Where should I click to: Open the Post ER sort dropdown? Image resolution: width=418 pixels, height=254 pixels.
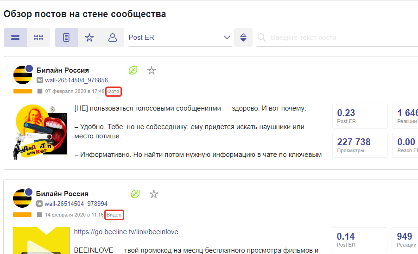(180, 37)
